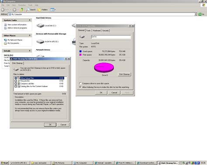
Task: Click Cancel in the Disk Cleanup dialog
Action: 63,125
